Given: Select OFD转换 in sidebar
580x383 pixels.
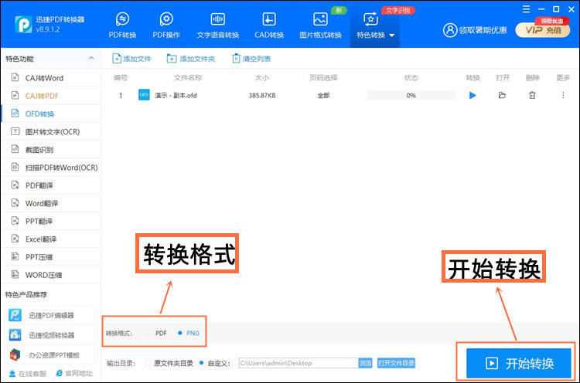Looking at the screenshot, I should (51, 114).
